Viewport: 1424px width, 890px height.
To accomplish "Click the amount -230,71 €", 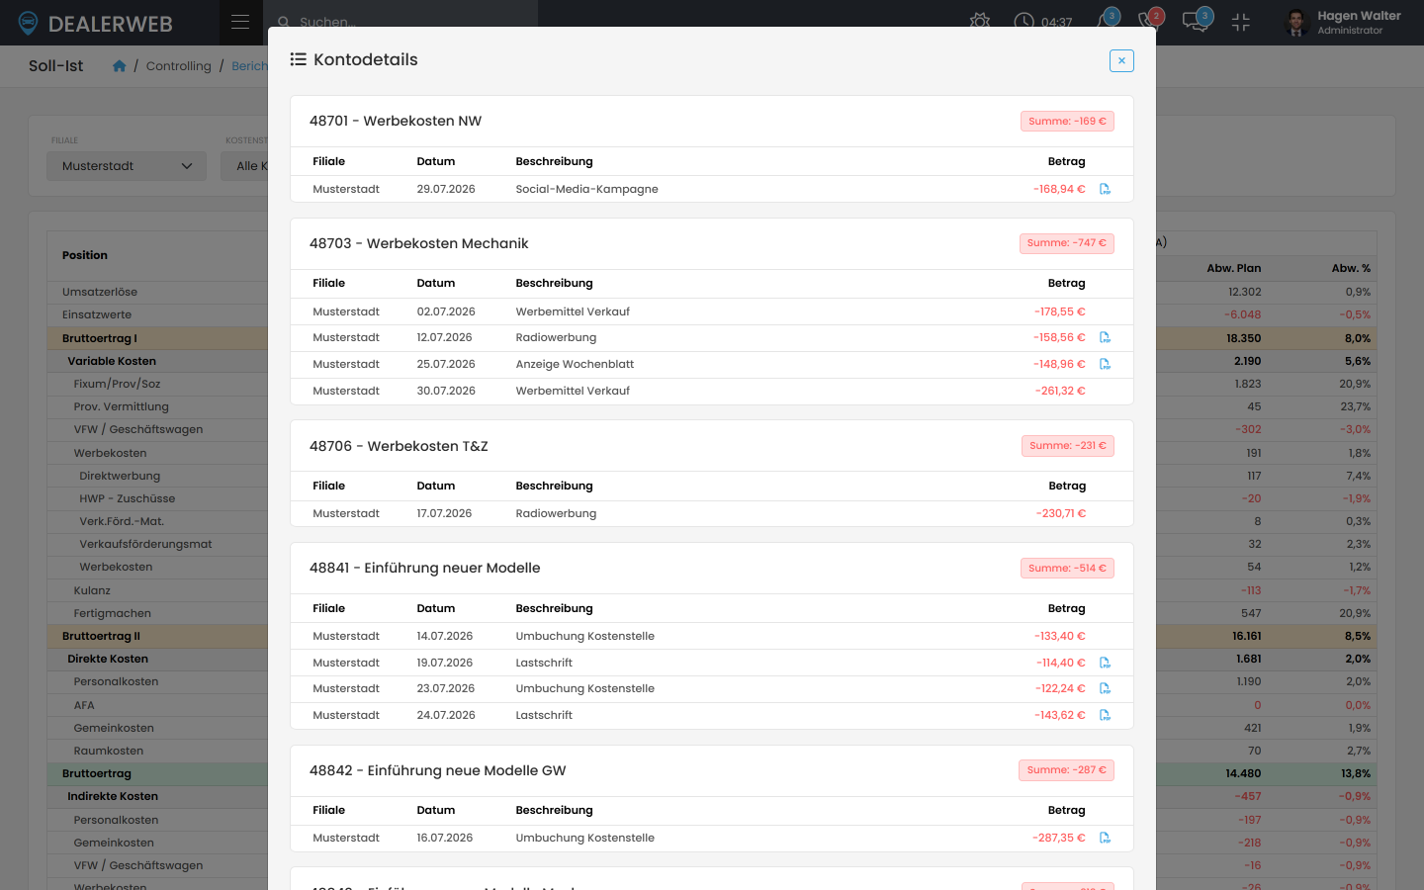I will coord(1061,513).
